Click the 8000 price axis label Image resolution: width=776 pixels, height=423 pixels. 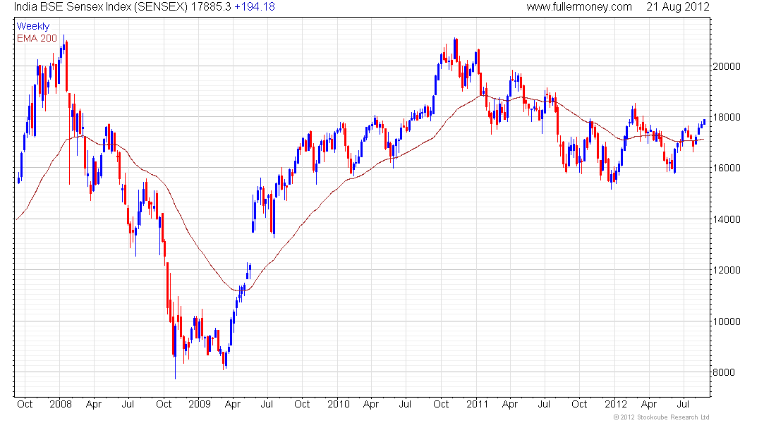point(724,372)
